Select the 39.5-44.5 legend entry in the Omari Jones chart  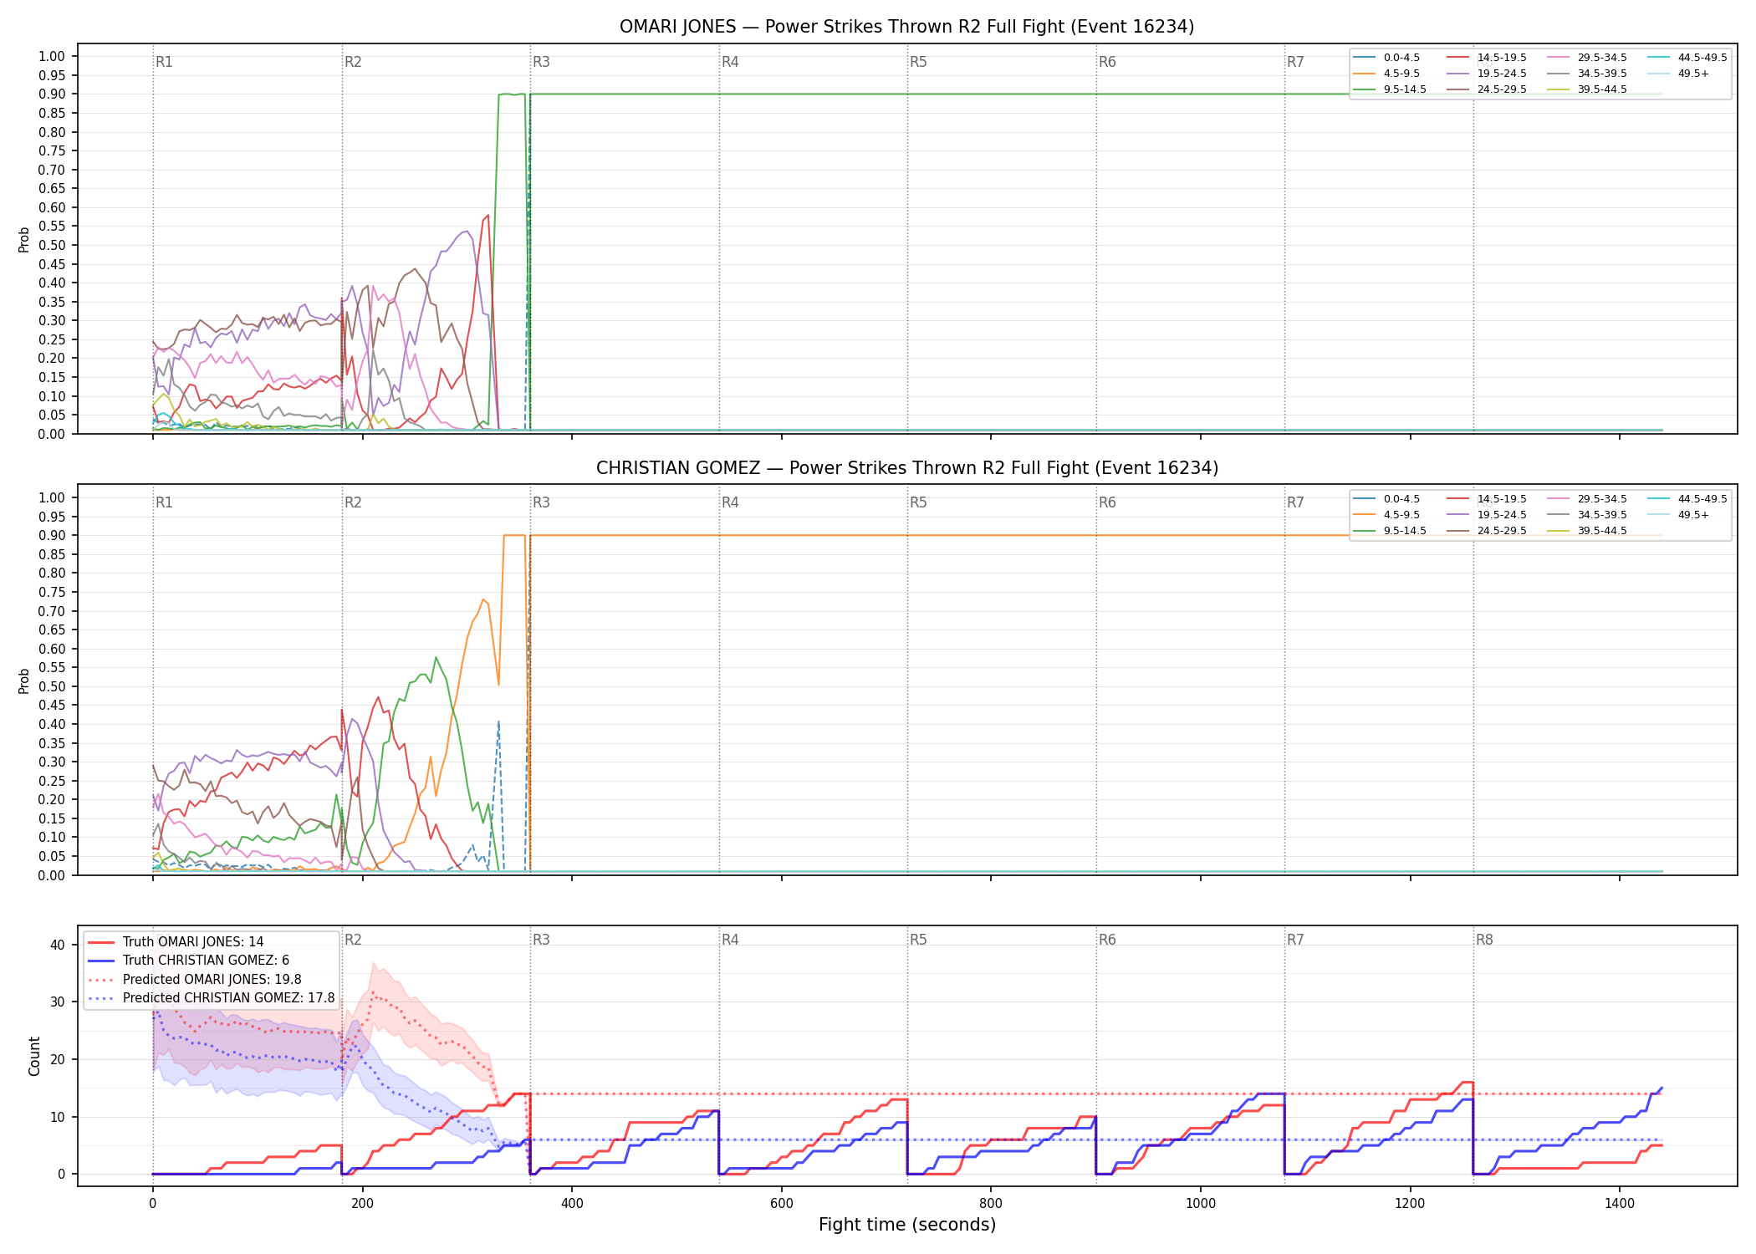point(1588,89)
